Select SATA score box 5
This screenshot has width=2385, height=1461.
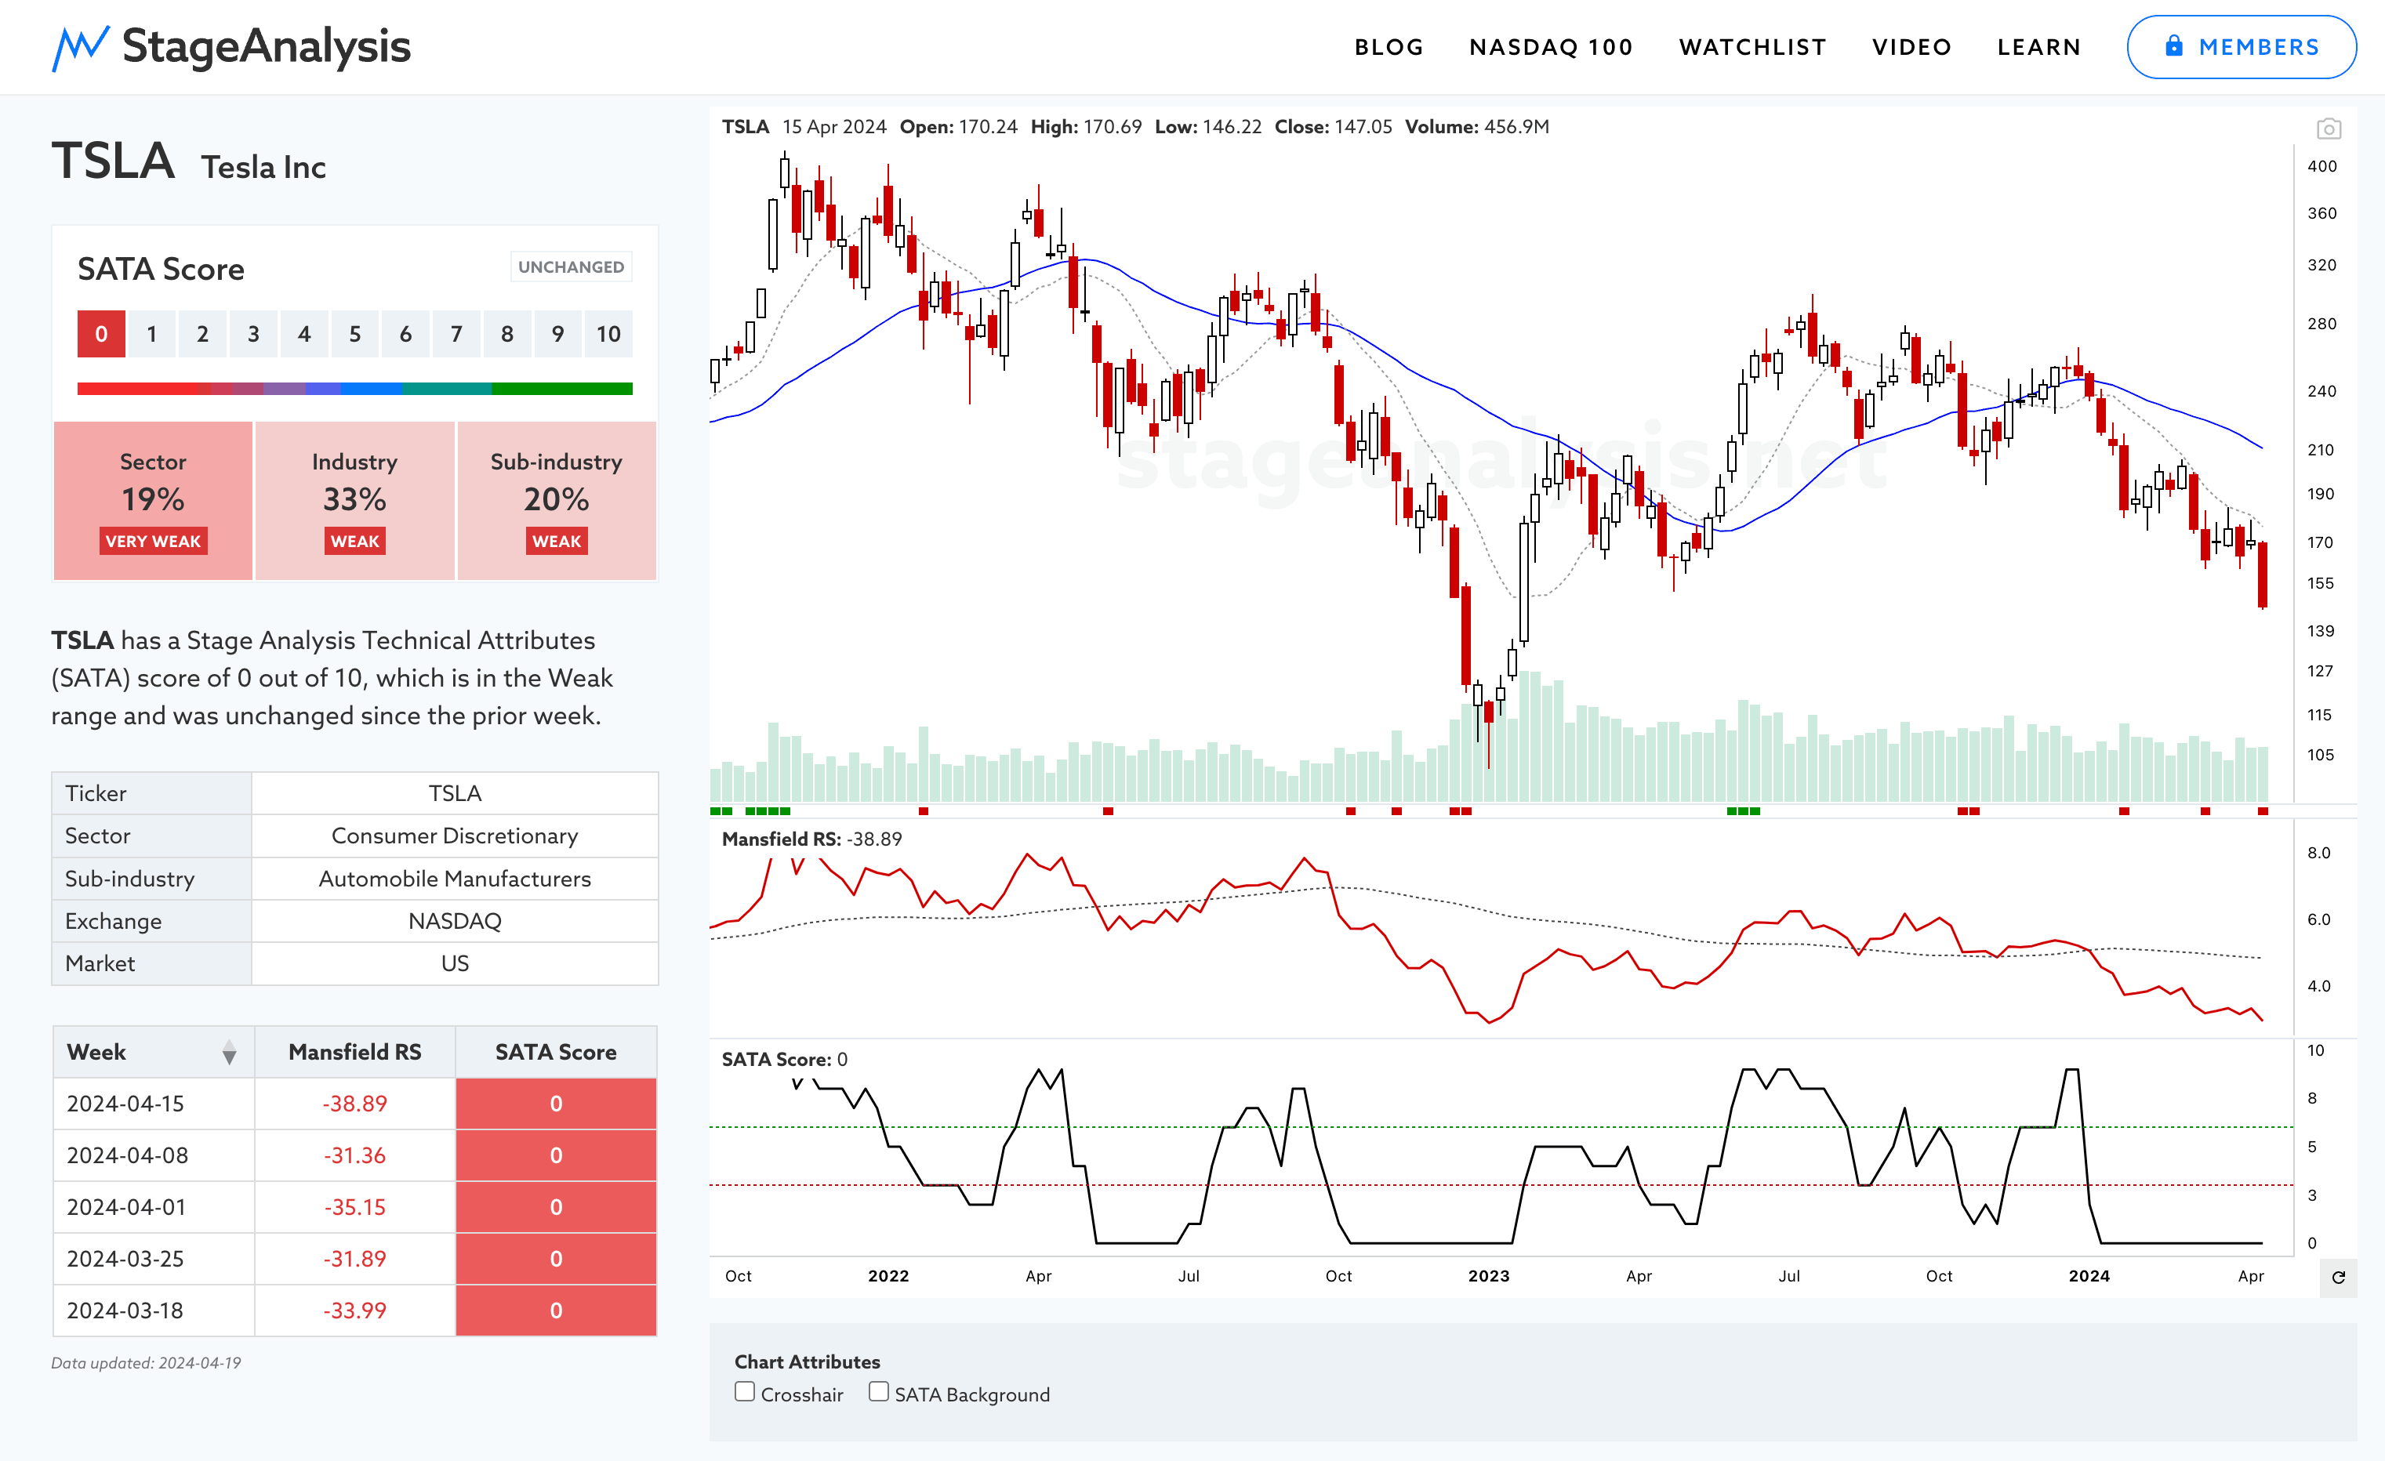(x=355, y=334)
